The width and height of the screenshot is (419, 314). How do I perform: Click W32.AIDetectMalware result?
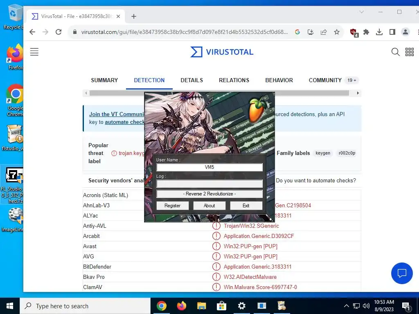pyautogui.click(x=250, y=277)
